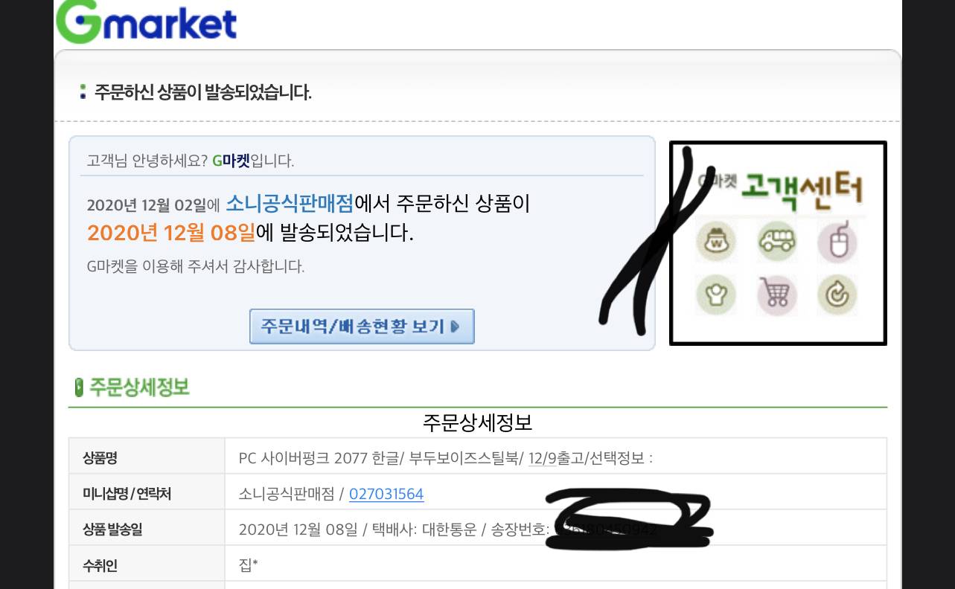Open the 고객센터 customer center banner title
Screen dimensions: 955x589
[x=802, y=186]
